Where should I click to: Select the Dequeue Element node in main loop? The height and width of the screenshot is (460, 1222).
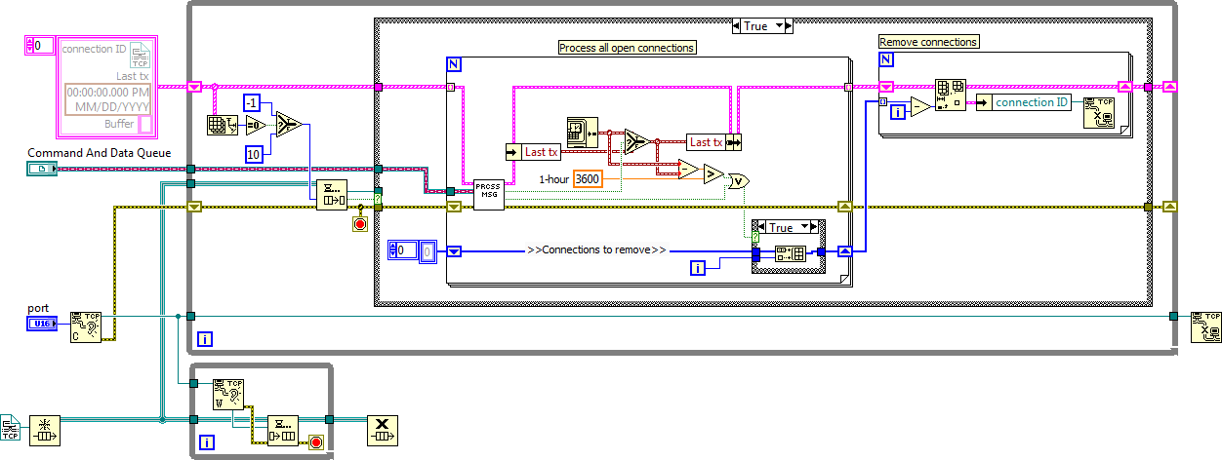click(330, 195)
